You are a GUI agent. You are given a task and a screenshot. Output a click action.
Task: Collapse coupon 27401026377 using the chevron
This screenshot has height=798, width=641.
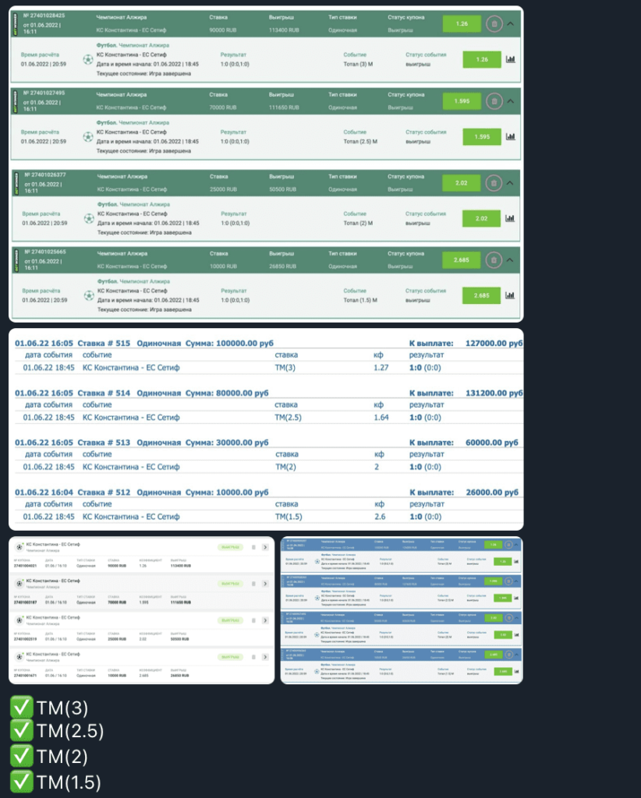click(x=511, y=183)
